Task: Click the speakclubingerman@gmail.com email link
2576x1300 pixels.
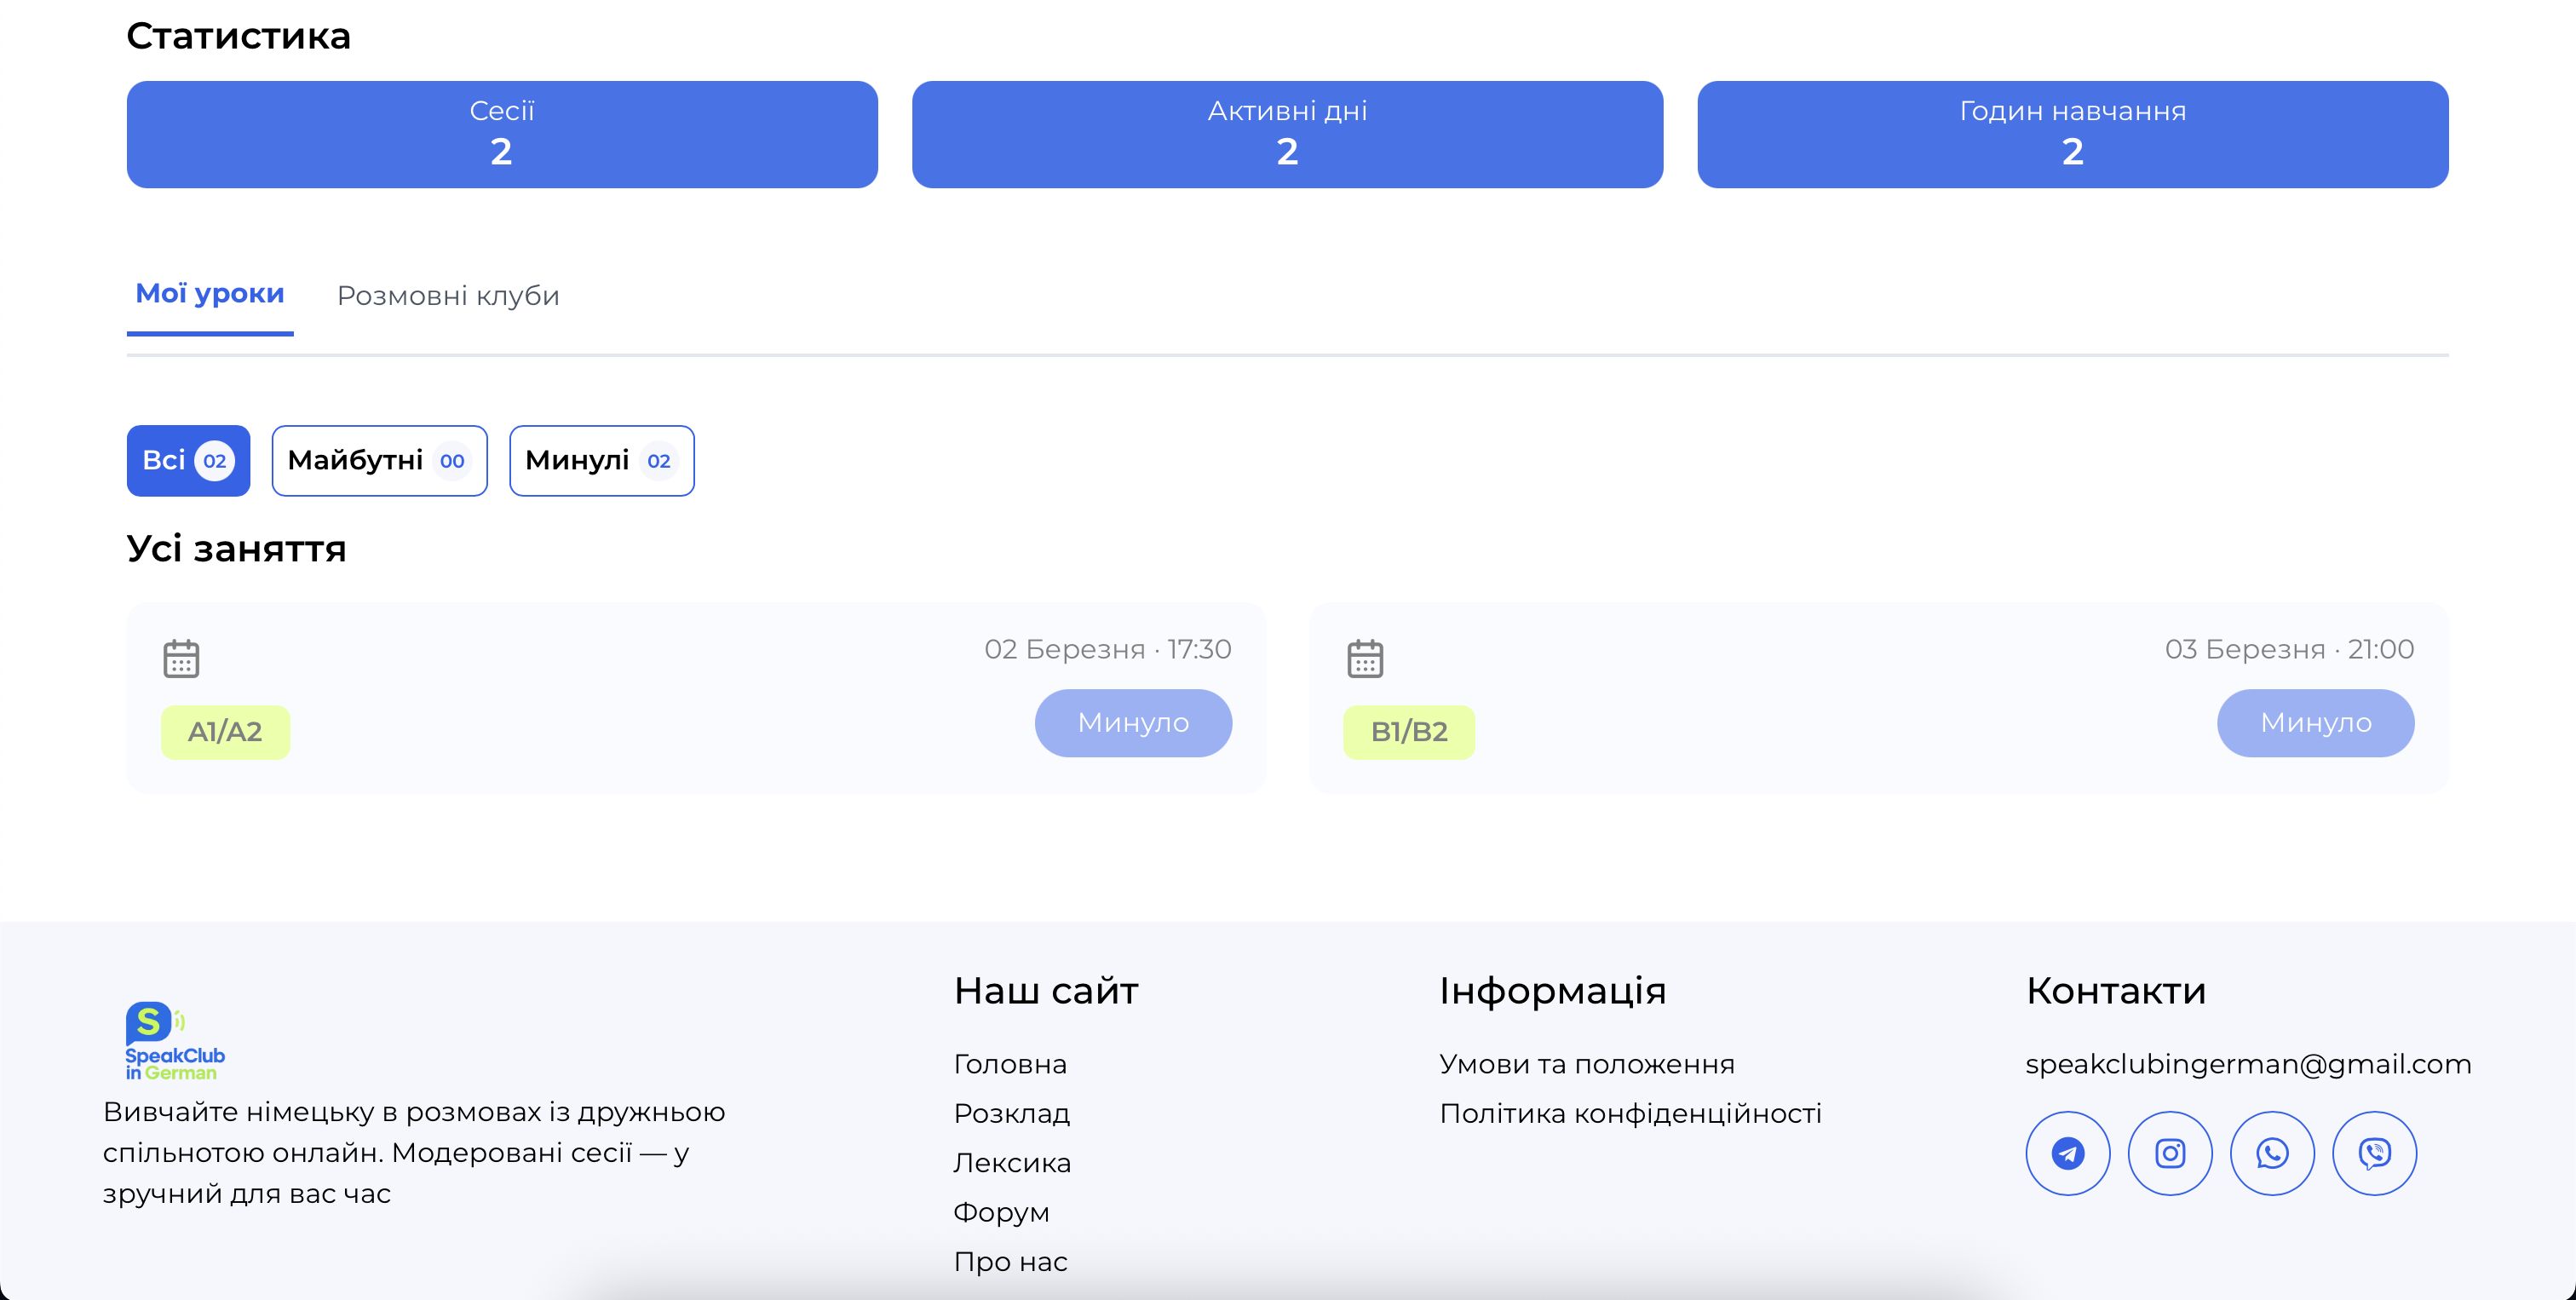Action: [2248, 1064]
